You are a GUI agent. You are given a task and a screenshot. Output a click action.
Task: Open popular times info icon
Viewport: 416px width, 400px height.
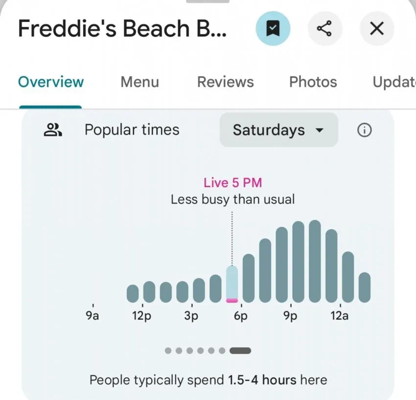(365, 130)
